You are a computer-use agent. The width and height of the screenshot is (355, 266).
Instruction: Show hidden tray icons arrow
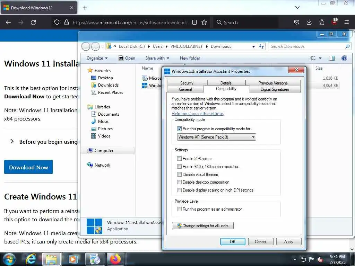coord(295,259)
